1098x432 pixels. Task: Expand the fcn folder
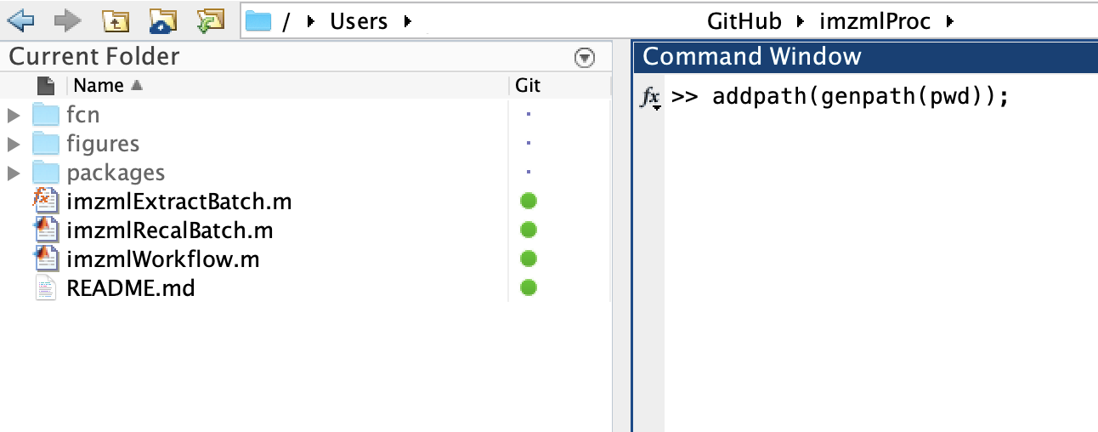pos(13,114)
